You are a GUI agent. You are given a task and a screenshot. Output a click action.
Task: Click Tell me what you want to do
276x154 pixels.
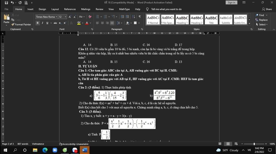click(x=166, y=9)
